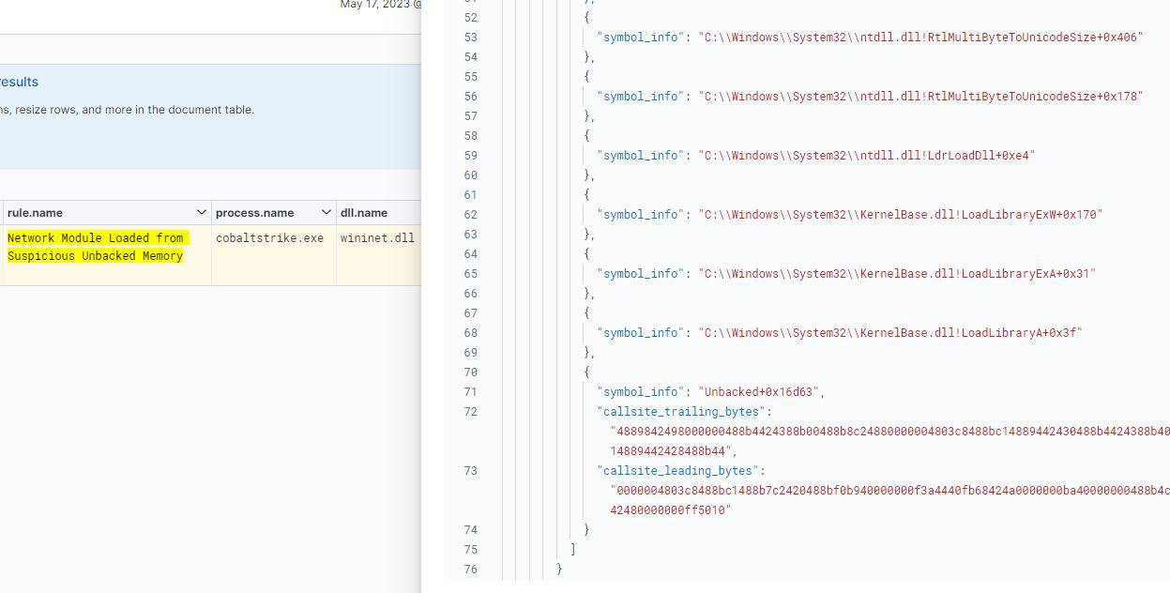Click the blue results heading link
The width and height of the screenshot is (1170, 593).
tap(19, 83)
